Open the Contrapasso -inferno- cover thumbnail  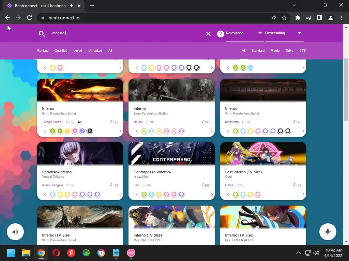pyautogui.click(x=172, y=154)
